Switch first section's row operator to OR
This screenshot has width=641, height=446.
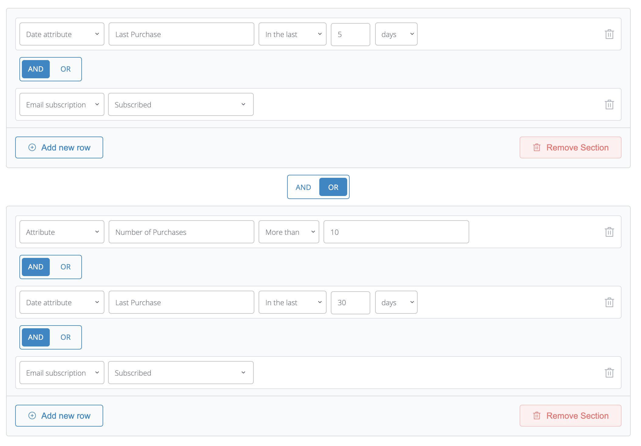pos(66,69)
